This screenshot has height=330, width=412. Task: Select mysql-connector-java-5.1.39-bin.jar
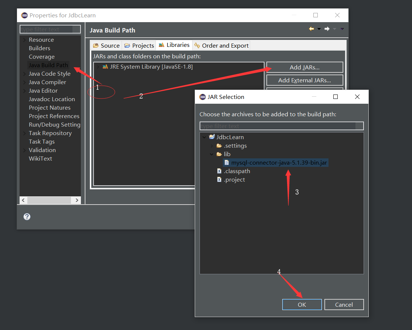(279, 162)
